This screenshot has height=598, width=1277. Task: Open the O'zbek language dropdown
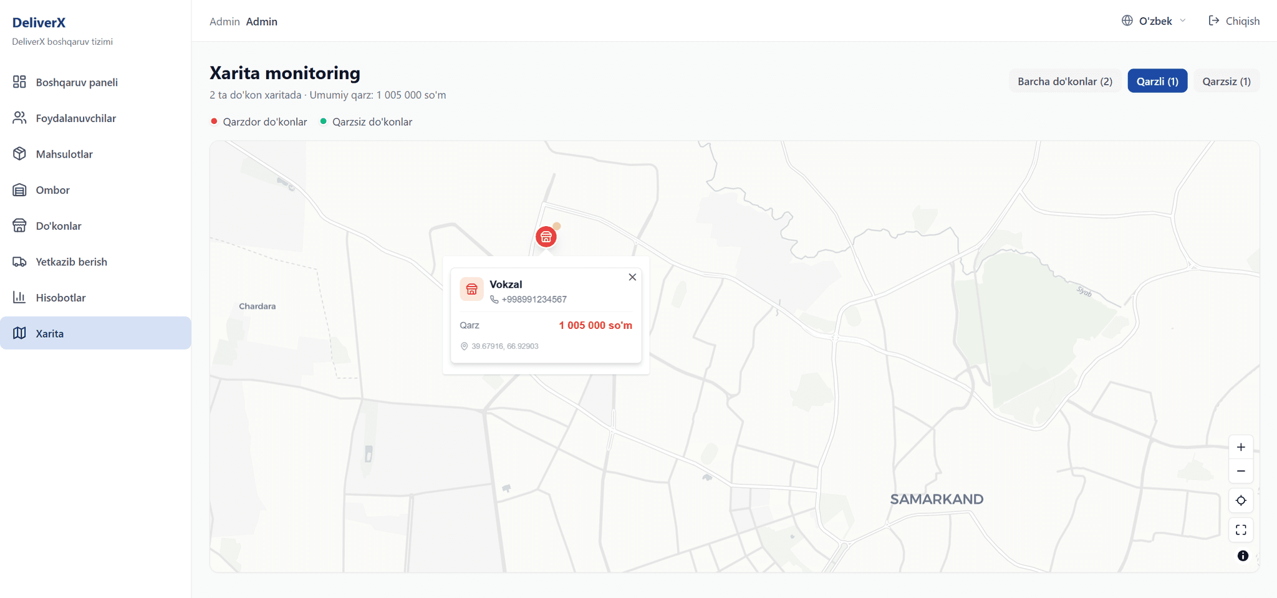click(1155, 21)
